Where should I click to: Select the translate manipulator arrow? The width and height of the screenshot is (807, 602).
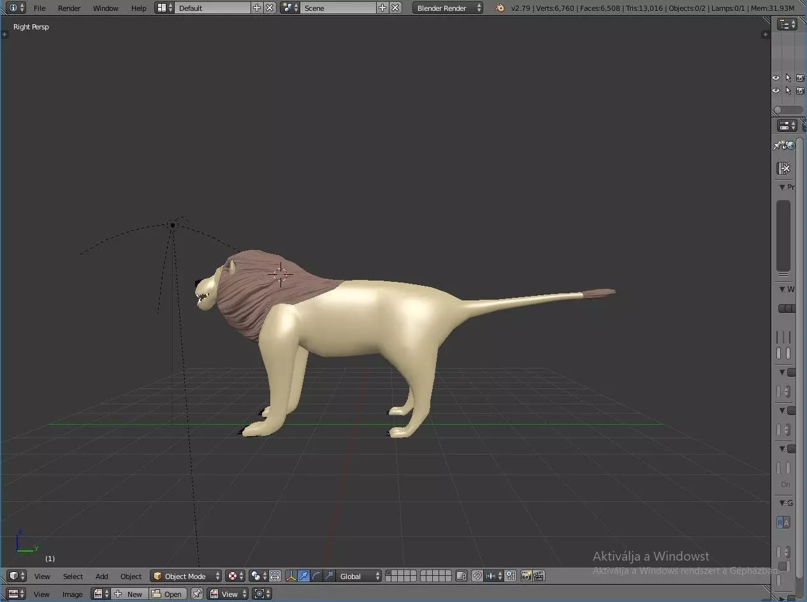(x=303, y=576)
